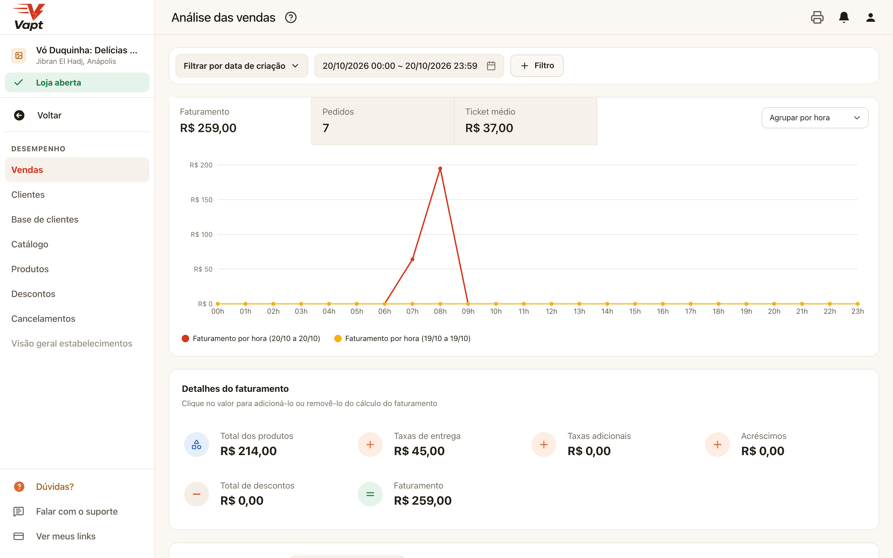Screen dimensions: 893x558
Task: Switch to the Ticket médio tab
Action: pos(526,121)
